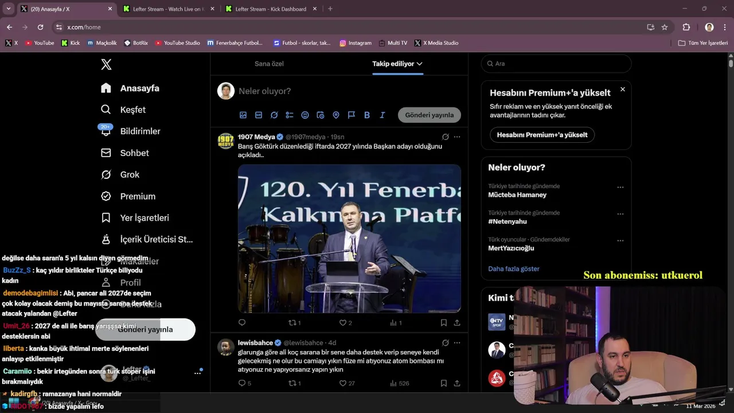
Task: Reload the page
Action: point(40,27)
